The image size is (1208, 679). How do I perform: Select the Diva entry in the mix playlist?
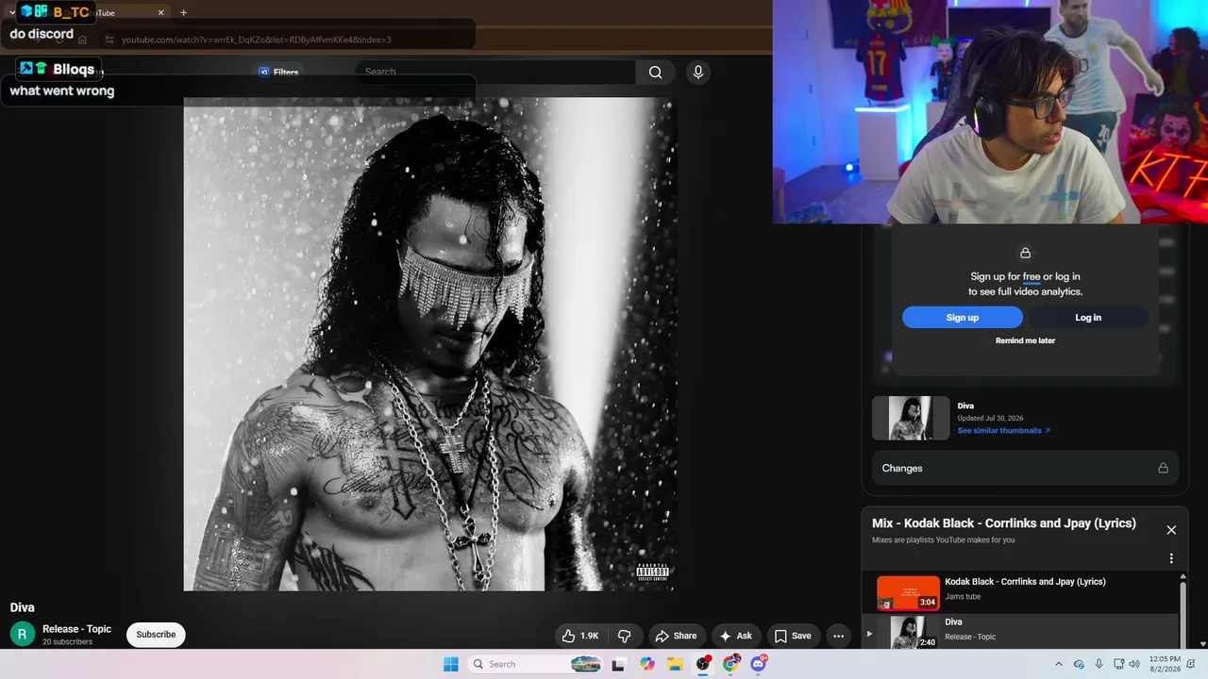(x=1021, y=631)
